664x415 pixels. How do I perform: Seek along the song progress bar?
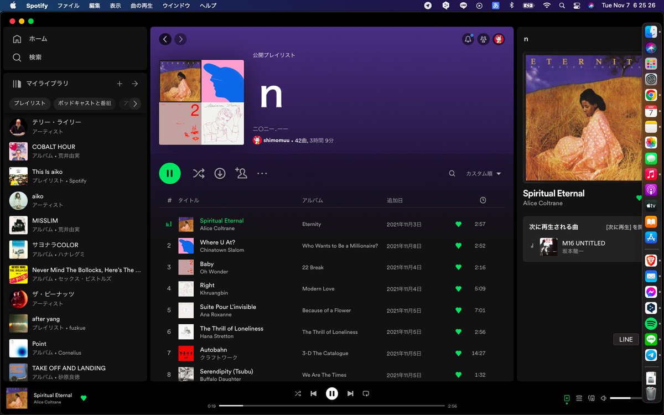(x=332, y=406)
